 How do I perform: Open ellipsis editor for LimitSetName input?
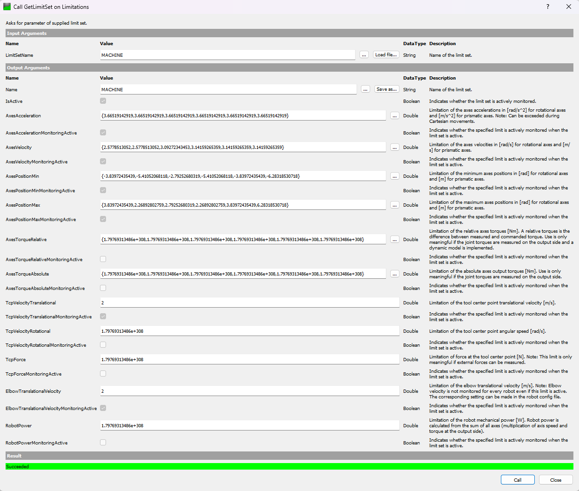(x=364, y=55)
